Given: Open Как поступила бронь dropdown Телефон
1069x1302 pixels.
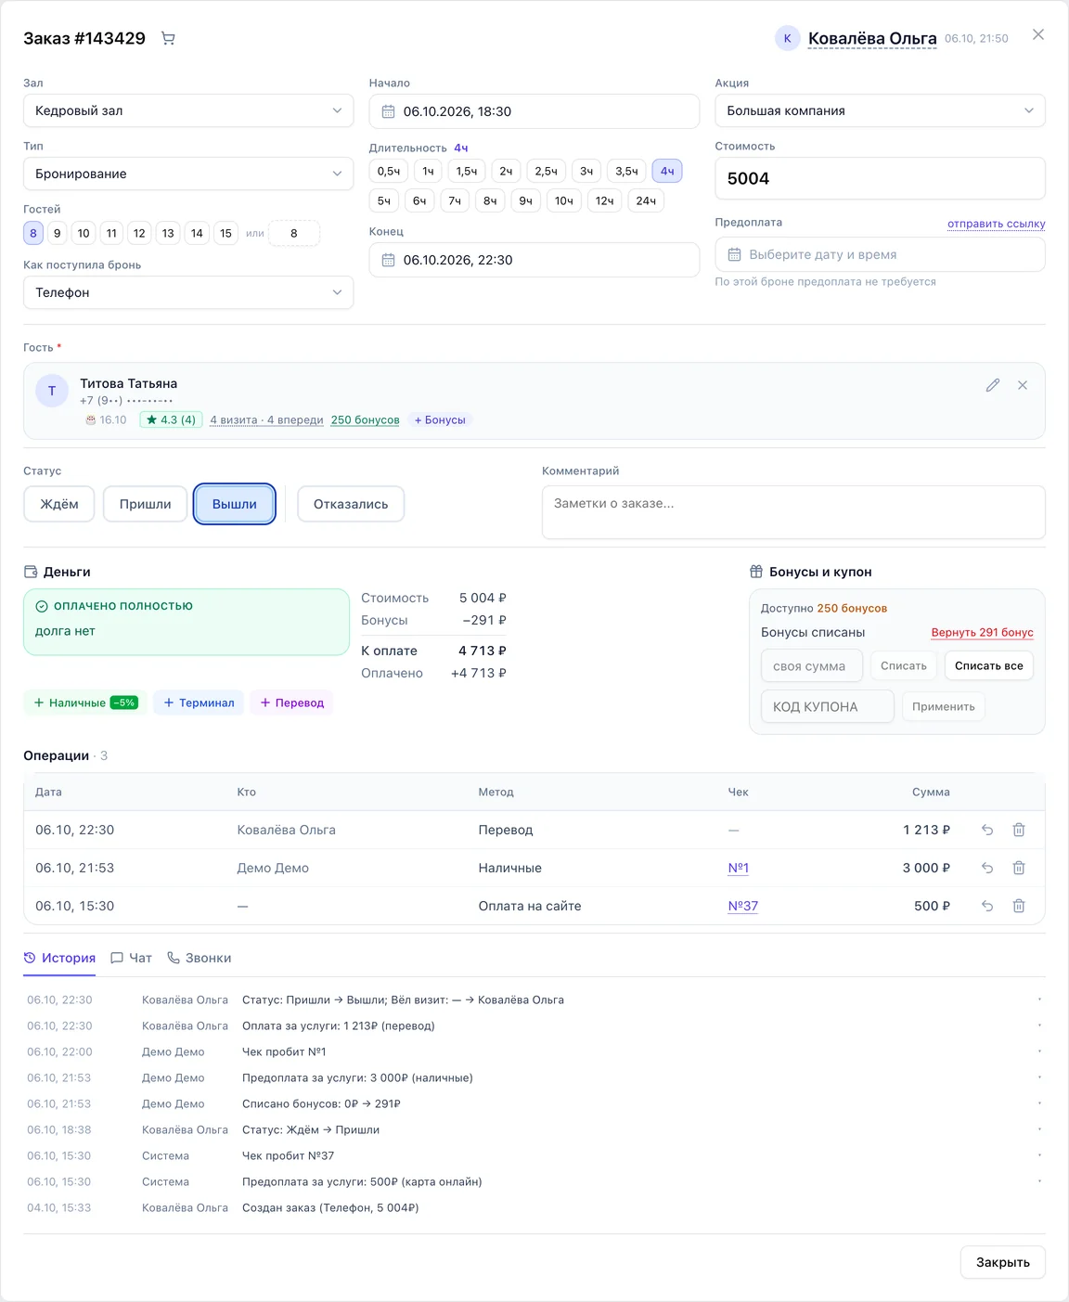Looking at the screenshot, I should 188,292.
